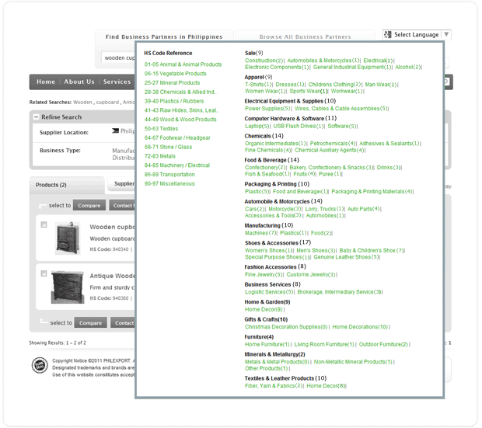Open 01-05 Animal & Animal Products link
This screenshot has width=482, height=428.
click(183, 64)
